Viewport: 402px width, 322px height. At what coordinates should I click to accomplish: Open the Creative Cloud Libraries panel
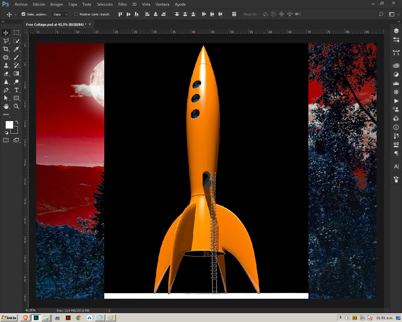tap(396, 65)
